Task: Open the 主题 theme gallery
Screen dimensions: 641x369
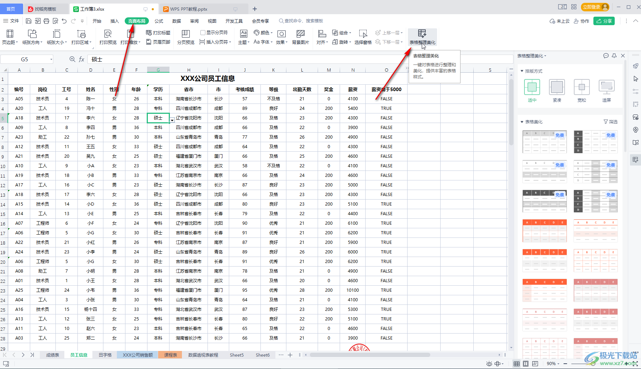Action: (244, 37)
